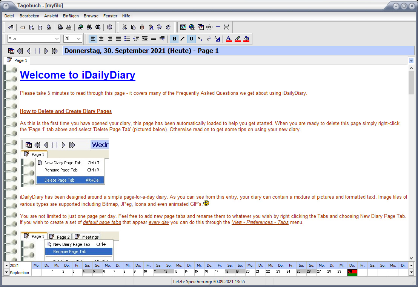
Task: Open the Browse menu
Action: click(x=91, y=16)
